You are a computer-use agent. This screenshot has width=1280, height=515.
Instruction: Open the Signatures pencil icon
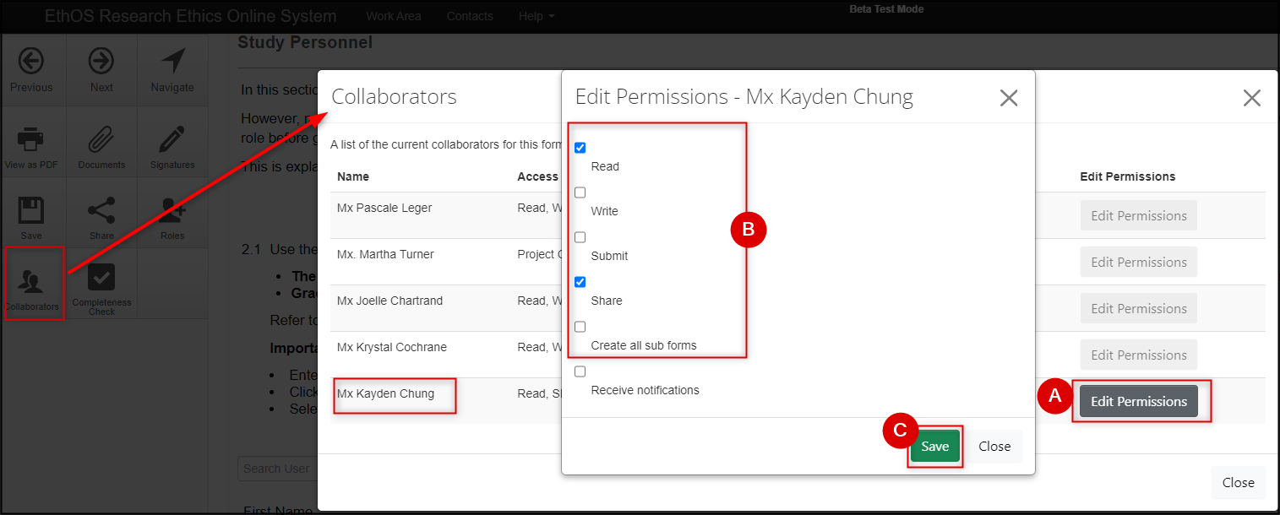pyautogui.click(x=172, y=139)
